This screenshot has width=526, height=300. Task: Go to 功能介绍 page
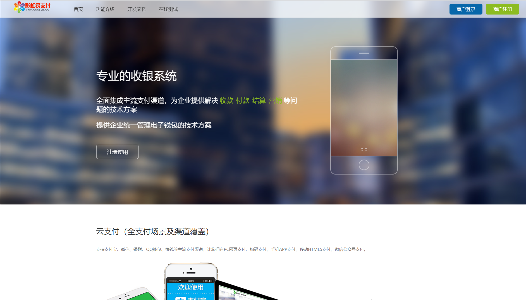pos(105,9)
